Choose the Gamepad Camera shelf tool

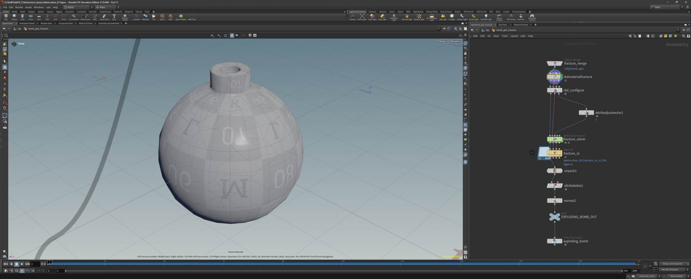pyautogui.click(x=532, y=17)
